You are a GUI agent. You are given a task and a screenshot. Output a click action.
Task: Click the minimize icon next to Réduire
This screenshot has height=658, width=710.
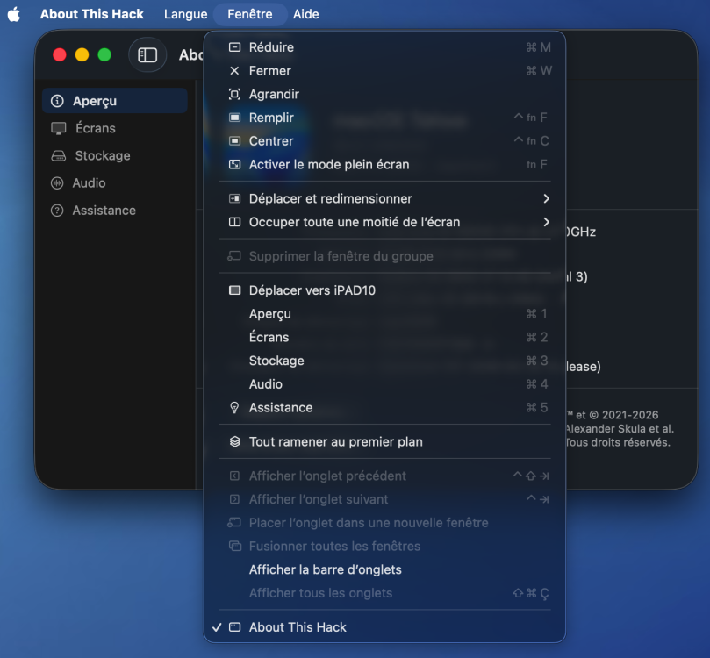[x=234, y=47]
